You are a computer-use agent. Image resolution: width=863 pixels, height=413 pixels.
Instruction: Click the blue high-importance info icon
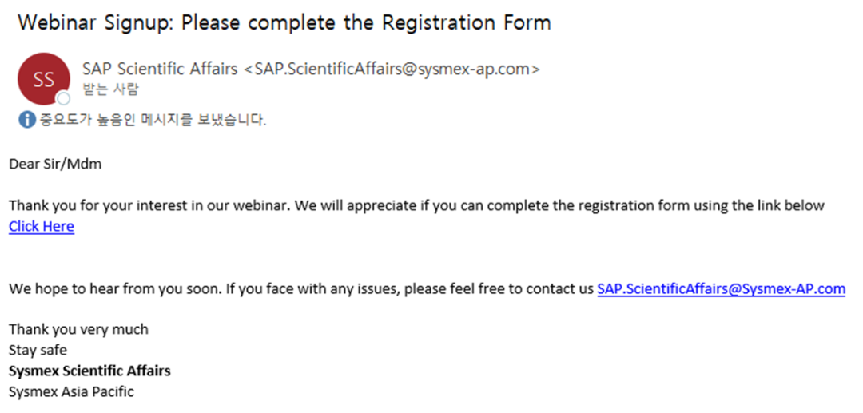click(x=26, y=119)
